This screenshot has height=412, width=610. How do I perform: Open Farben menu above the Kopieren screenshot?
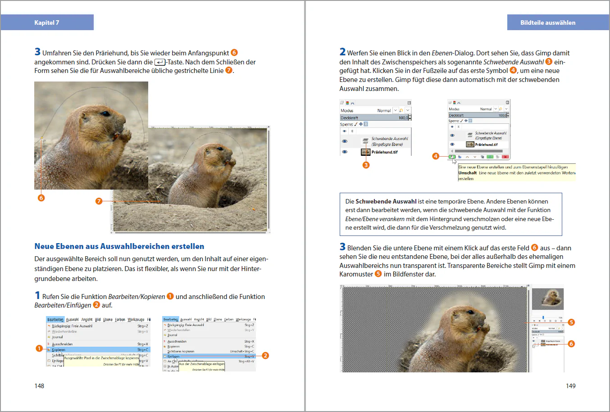(x=120, y=319)
